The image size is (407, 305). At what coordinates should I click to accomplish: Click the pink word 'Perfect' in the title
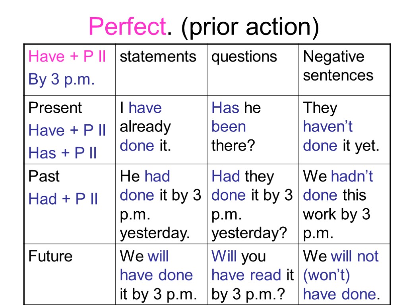tap(127, 27)
